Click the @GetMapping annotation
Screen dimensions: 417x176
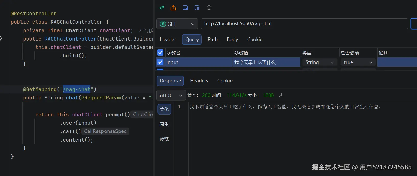click(x=40, y=89)
